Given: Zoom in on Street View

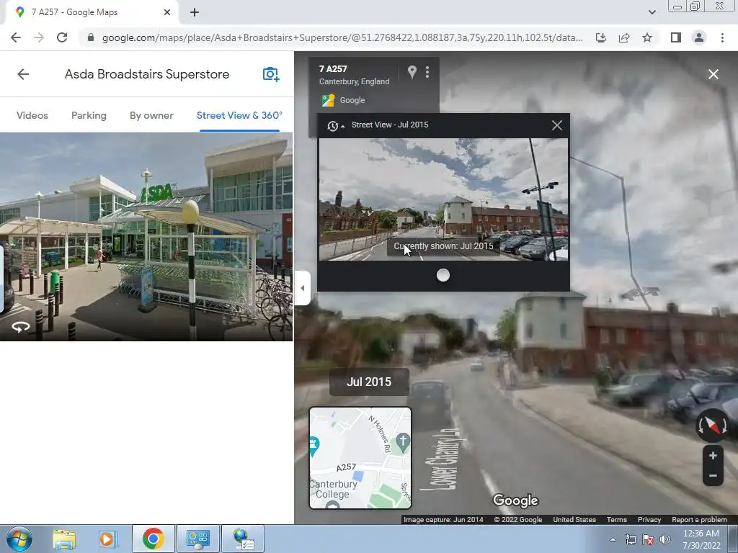Looking at the screenshot, I should pos(713,456).
